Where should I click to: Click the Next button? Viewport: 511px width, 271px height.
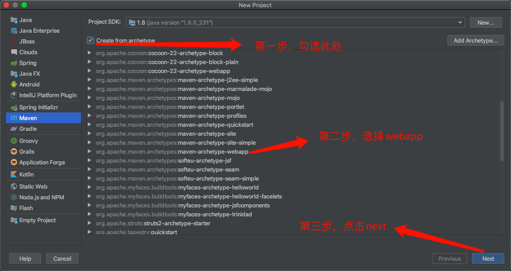(x=488, y=258)
